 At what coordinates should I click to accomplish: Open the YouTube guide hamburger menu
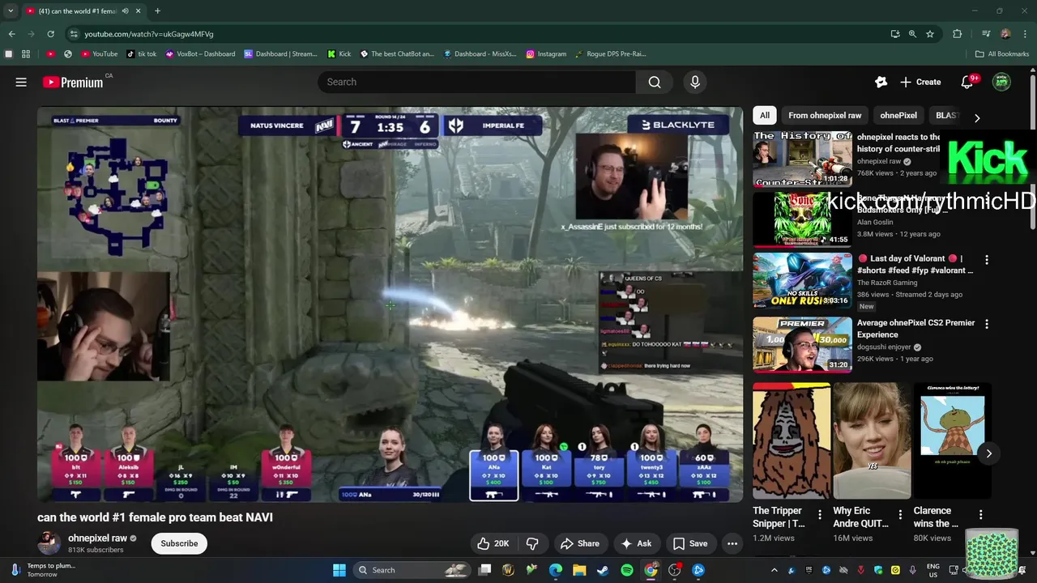pos(21,82)
